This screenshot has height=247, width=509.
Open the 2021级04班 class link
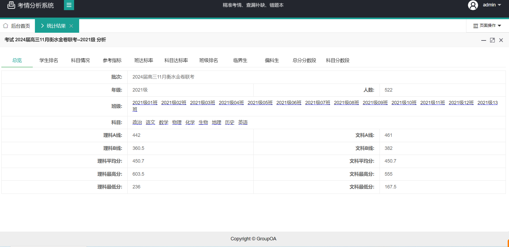pos(231,103)
